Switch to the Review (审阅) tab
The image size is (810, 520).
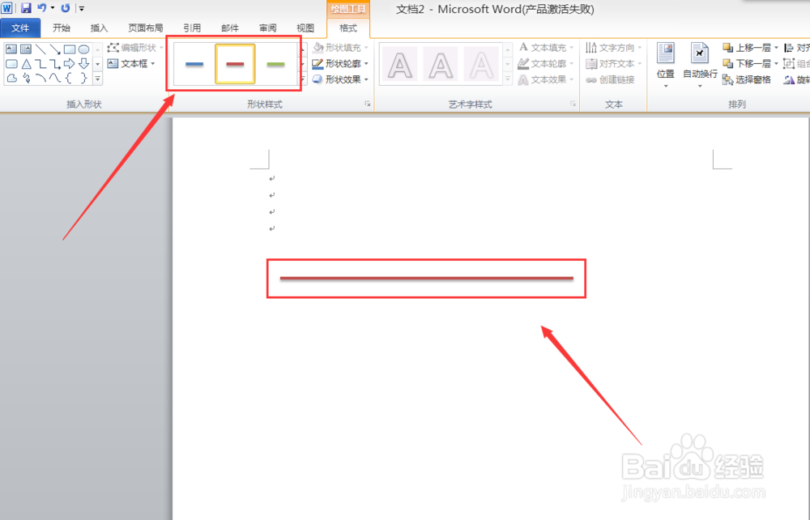pos(267,28)
